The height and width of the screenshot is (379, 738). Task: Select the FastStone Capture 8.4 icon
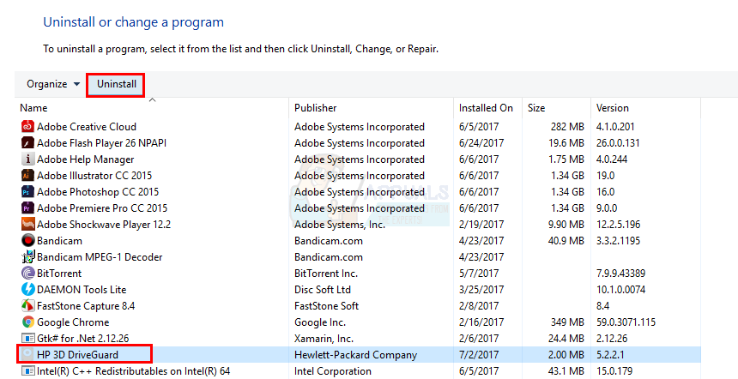(27, 306)
